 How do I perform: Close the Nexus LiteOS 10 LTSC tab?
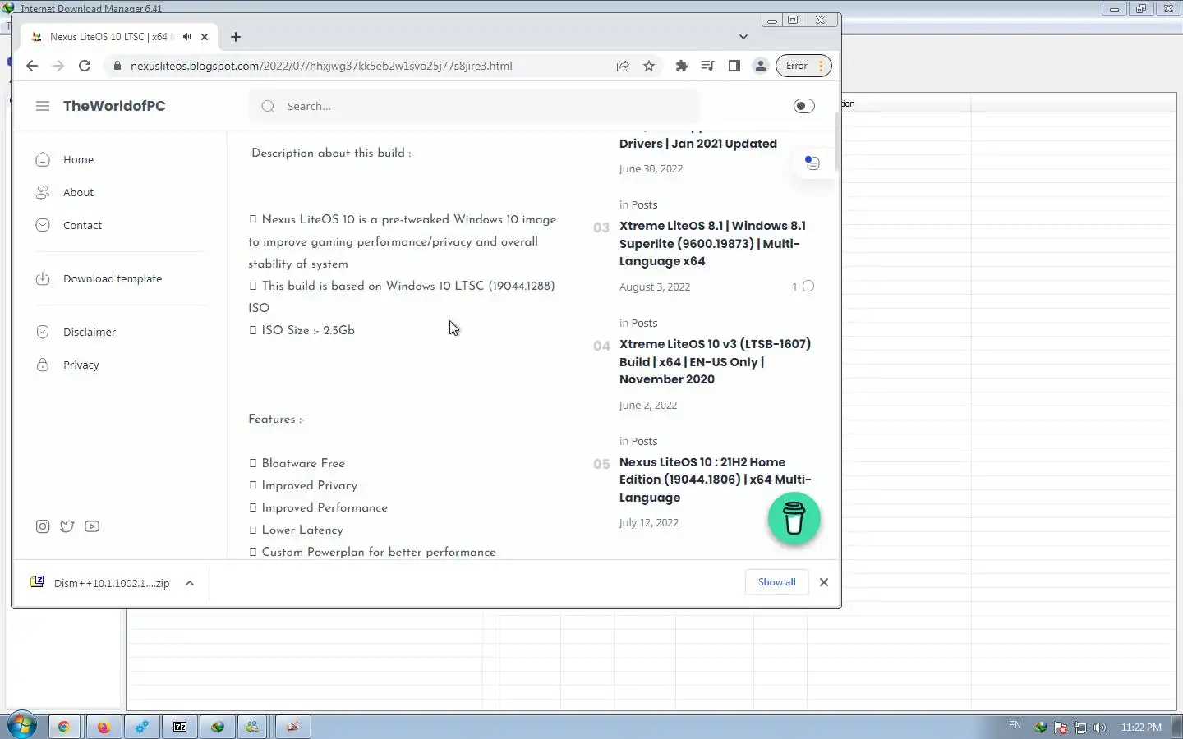[x=205, y=37]
